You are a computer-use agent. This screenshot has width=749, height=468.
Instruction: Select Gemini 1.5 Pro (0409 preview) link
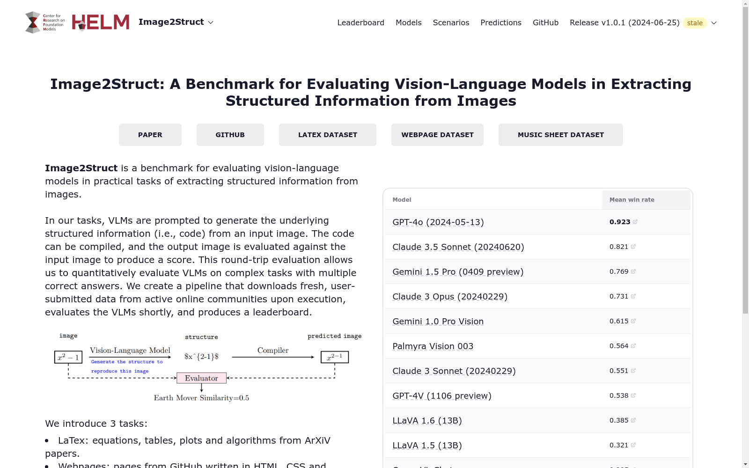click(458, 272)
